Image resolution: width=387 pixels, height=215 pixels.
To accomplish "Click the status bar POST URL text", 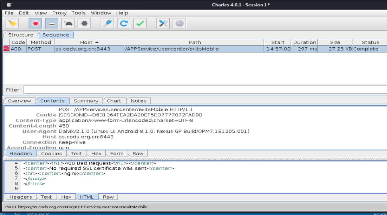I will [x=76, y=207].
